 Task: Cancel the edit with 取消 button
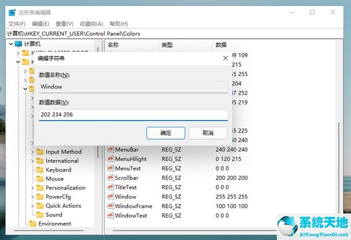pos(208,133)
